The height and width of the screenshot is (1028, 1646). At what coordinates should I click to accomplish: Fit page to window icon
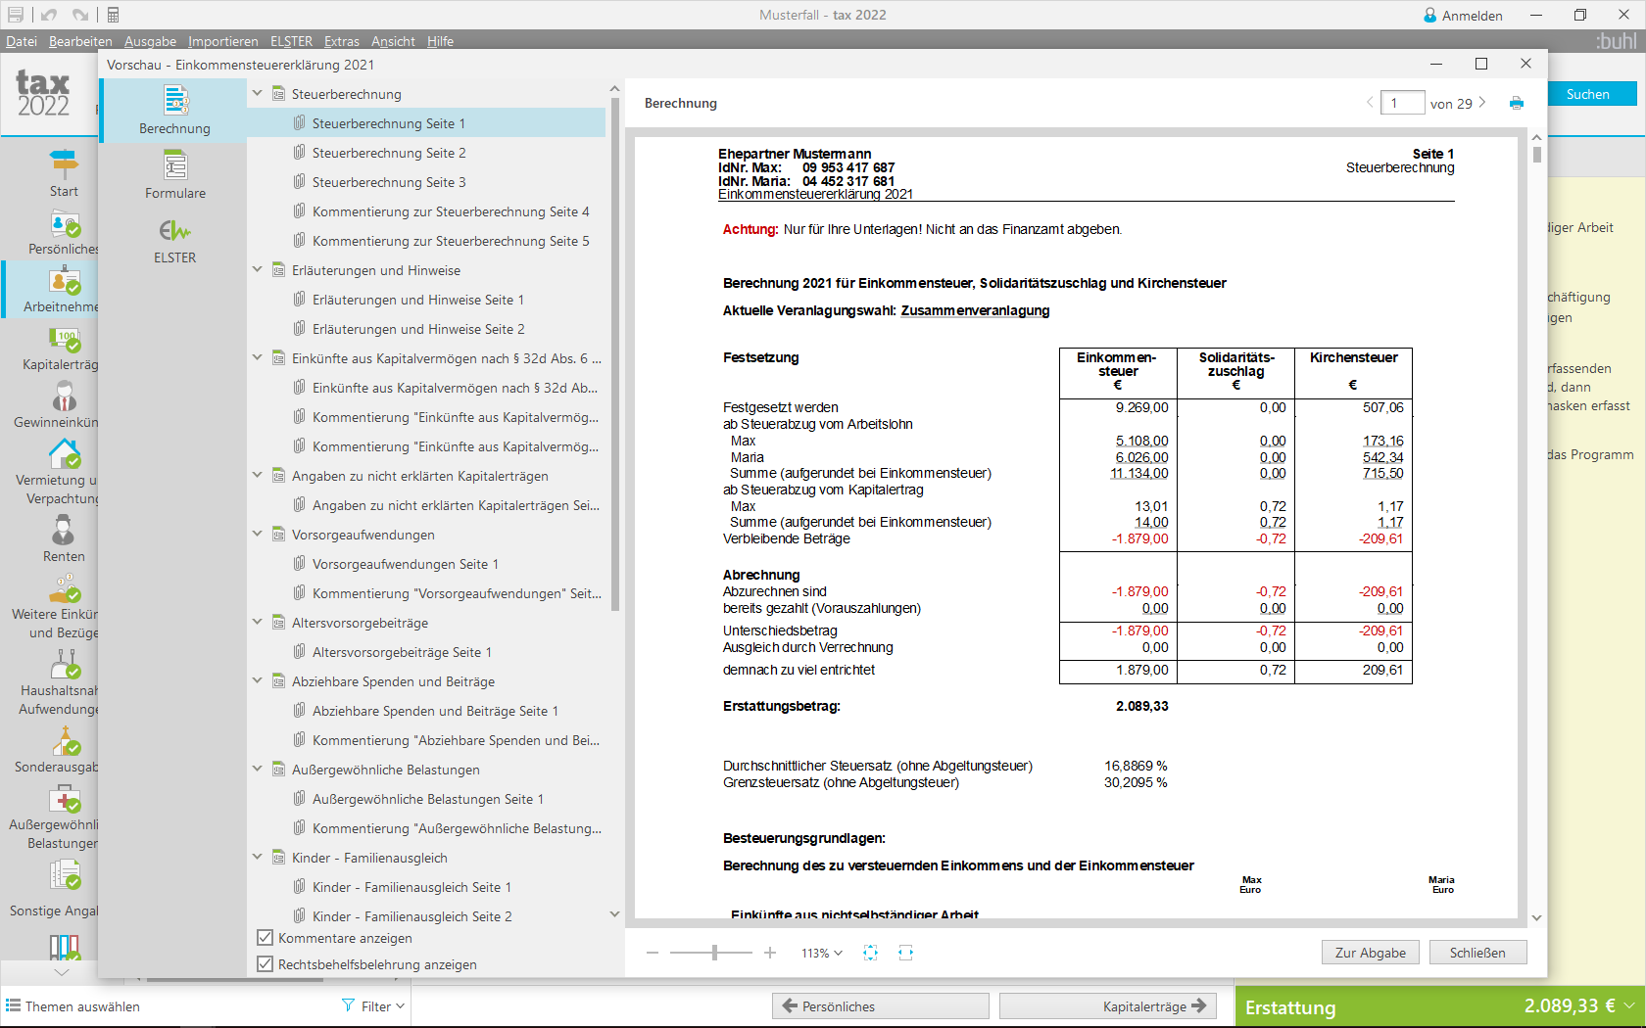pos(870,953)
